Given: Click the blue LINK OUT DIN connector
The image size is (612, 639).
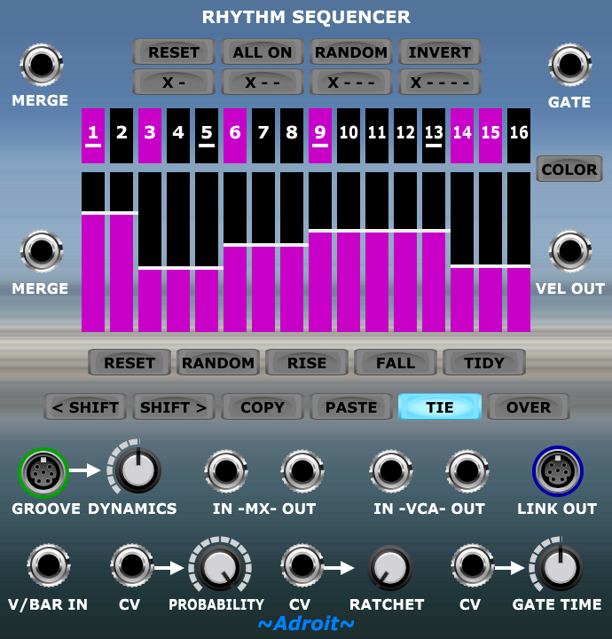Looking at the screenshot, I should coord(558,471).
